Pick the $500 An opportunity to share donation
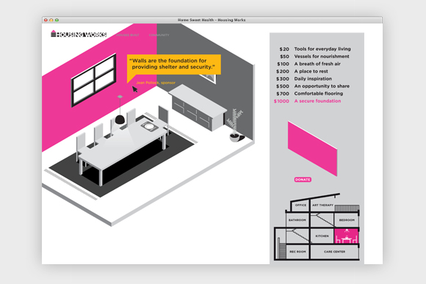The height and width of the screenshot is (284, 426). 313,86
